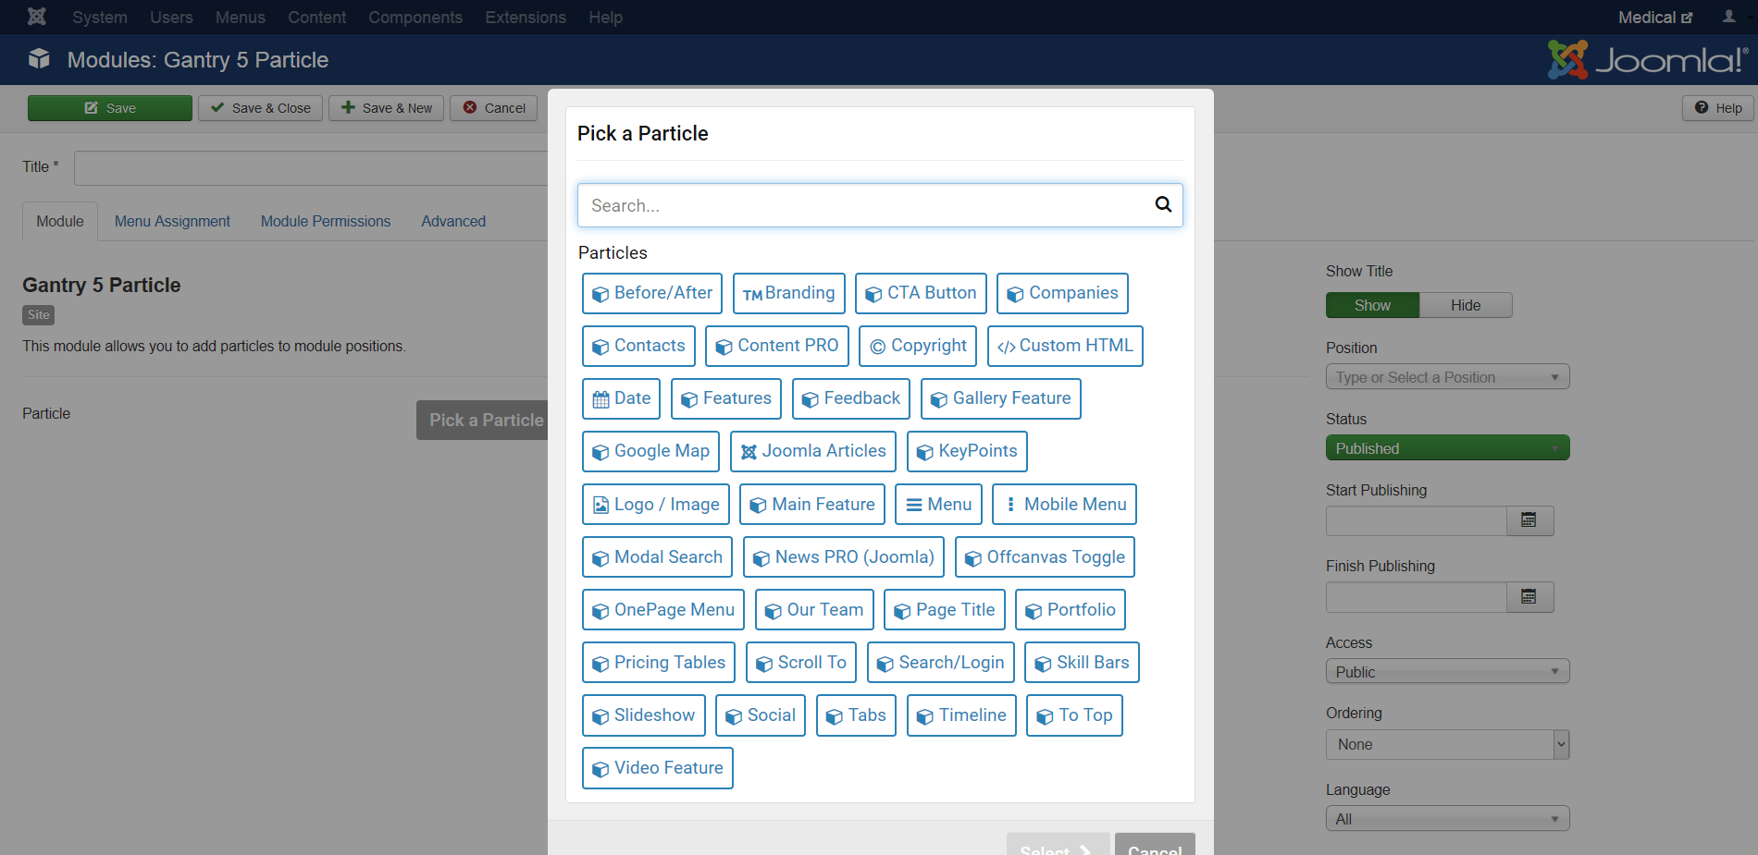Select the Joomla Articles particle

coord(812,451)
